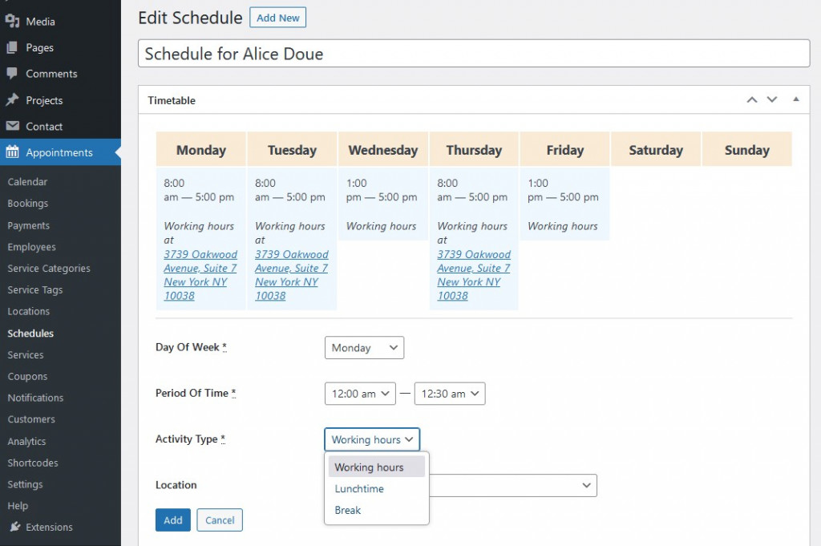Open the Extensions wrench icon
Image resolution: width=821 pixels, height=546 pixels.
point(14,527)
